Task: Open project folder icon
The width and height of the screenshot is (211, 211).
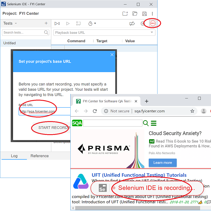Action: click(135, 14)
